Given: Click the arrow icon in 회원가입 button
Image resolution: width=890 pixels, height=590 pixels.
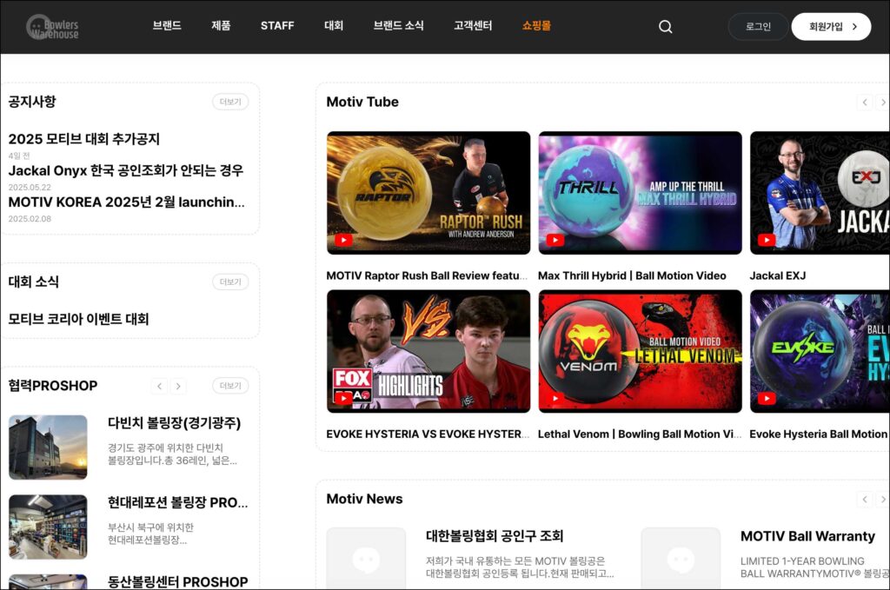Looking at the screenshot, I should 855,27.
